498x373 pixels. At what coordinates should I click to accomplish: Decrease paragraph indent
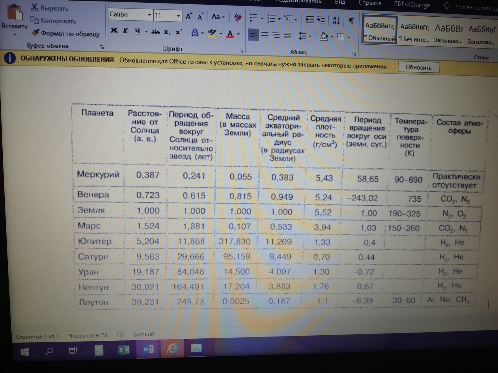[x=309, y=19]
